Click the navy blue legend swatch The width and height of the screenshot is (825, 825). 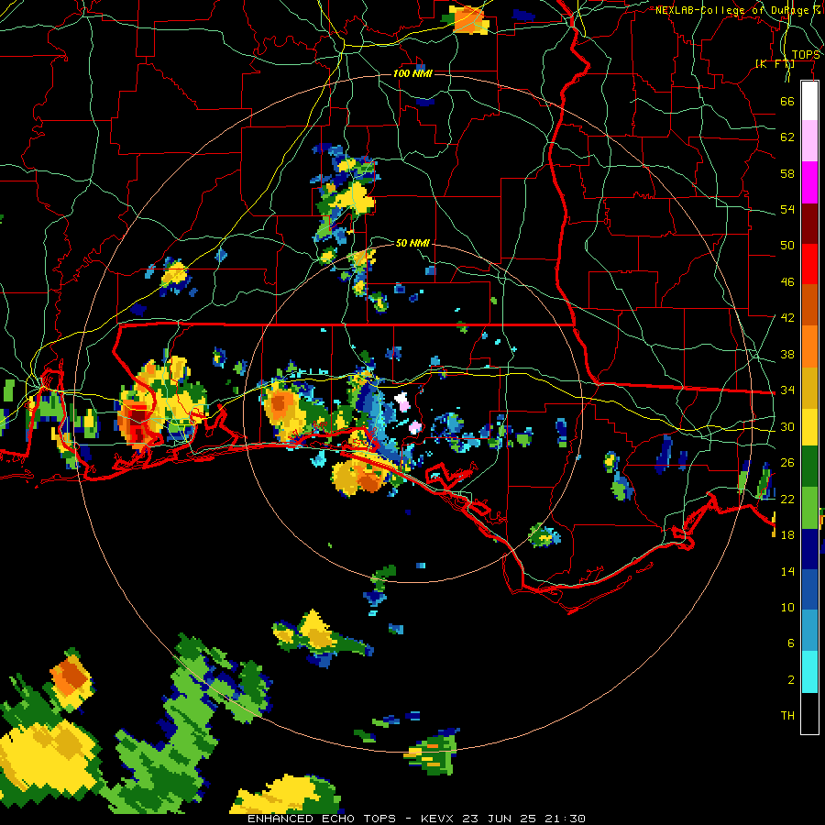(x=809, y=549)
